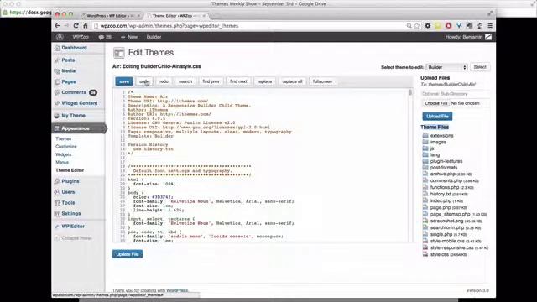537x302 pixels.
Task: Bookmark page with star icon
Action: (417, 26)
